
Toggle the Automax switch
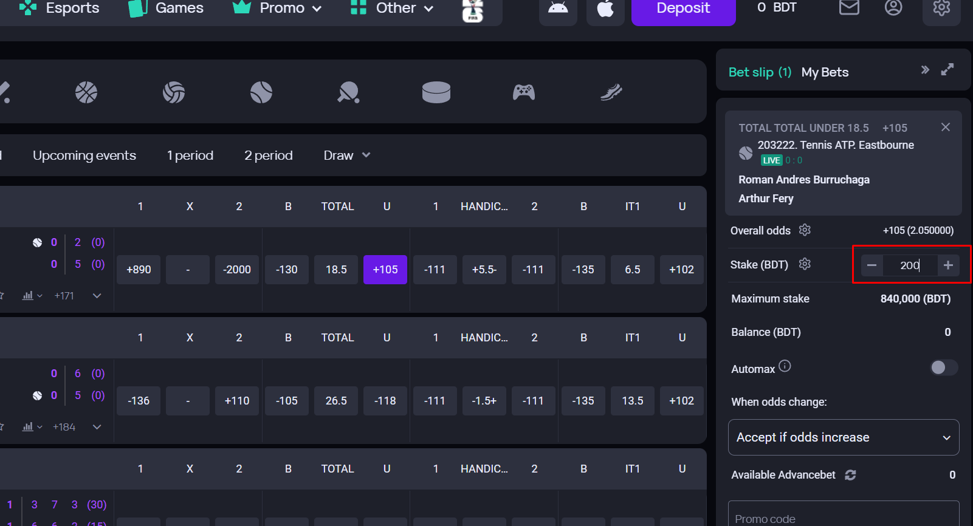tap(944, 367)
